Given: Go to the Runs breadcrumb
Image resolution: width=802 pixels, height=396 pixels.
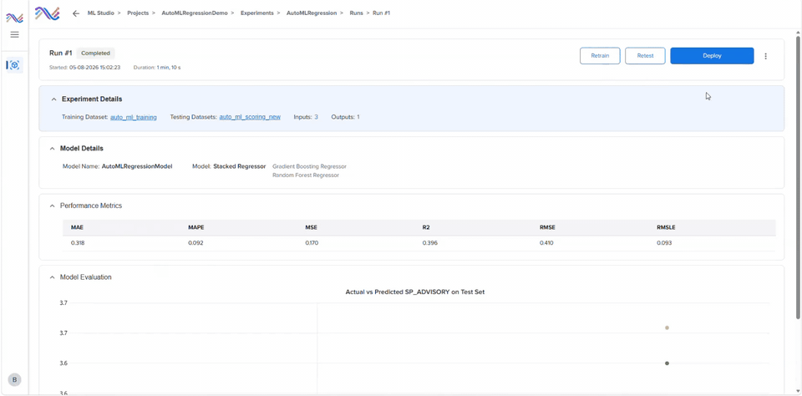Looking at the screenshot, I should pyautogui.click(x=356, y=13).
